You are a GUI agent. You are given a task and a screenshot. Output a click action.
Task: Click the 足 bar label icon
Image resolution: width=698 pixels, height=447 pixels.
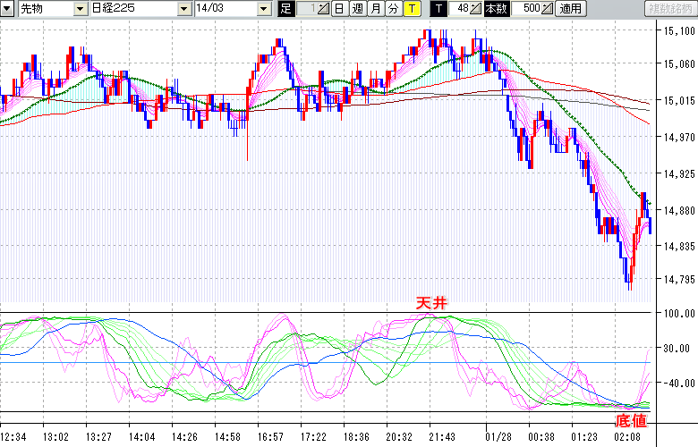tap(286, 9)
